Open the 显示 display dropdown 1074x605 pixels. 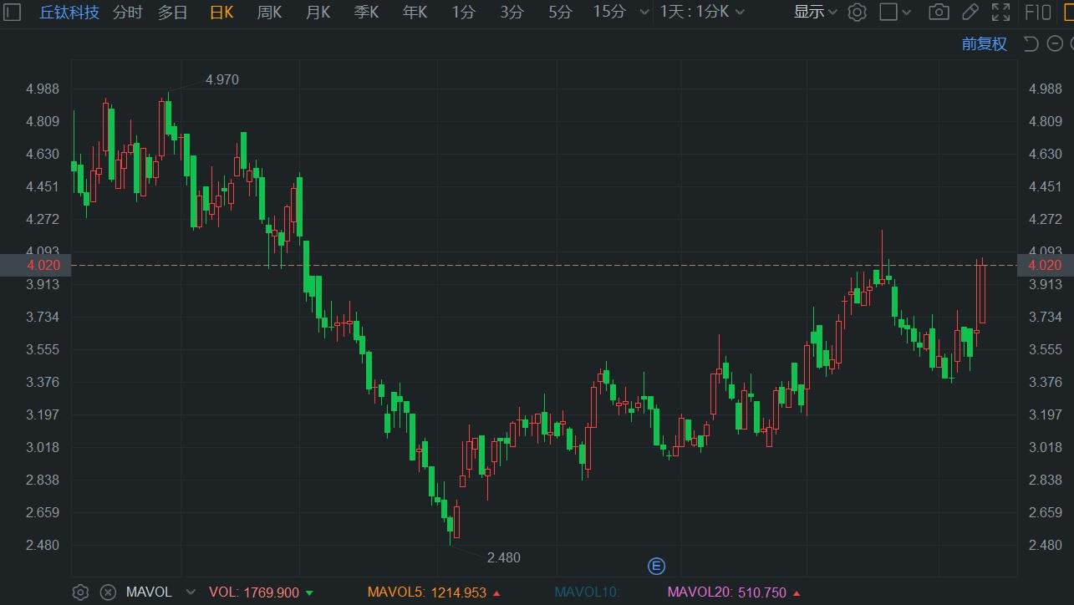click(815, 12)
